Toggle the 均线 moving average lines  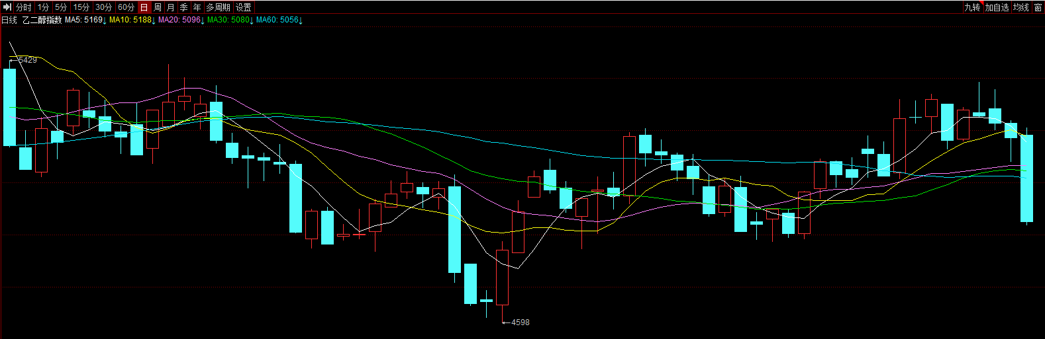(x=1021, y=7)
